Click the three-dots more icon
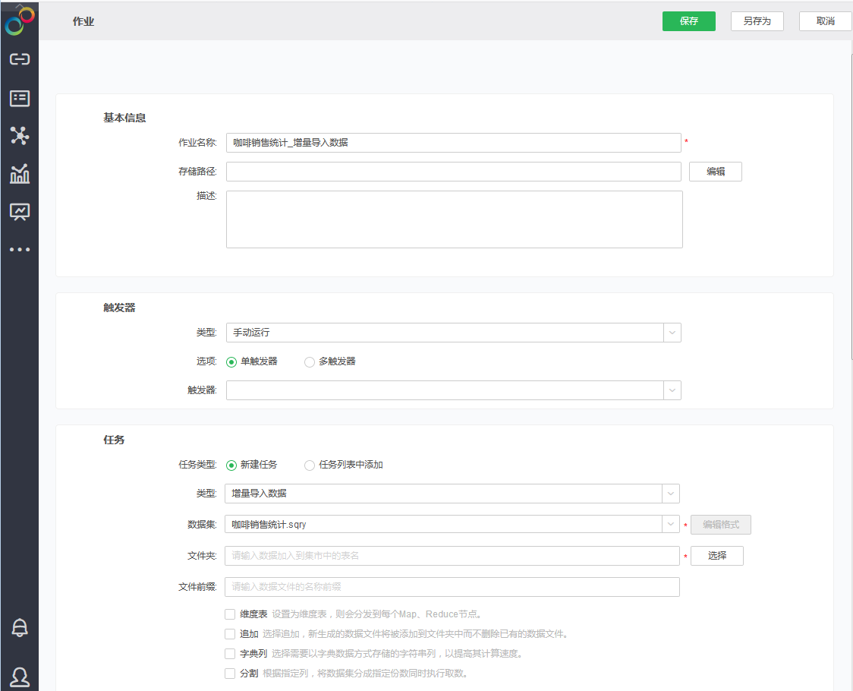Image resolution: width=853 pixels, height=691 pixels. point(19,249)
